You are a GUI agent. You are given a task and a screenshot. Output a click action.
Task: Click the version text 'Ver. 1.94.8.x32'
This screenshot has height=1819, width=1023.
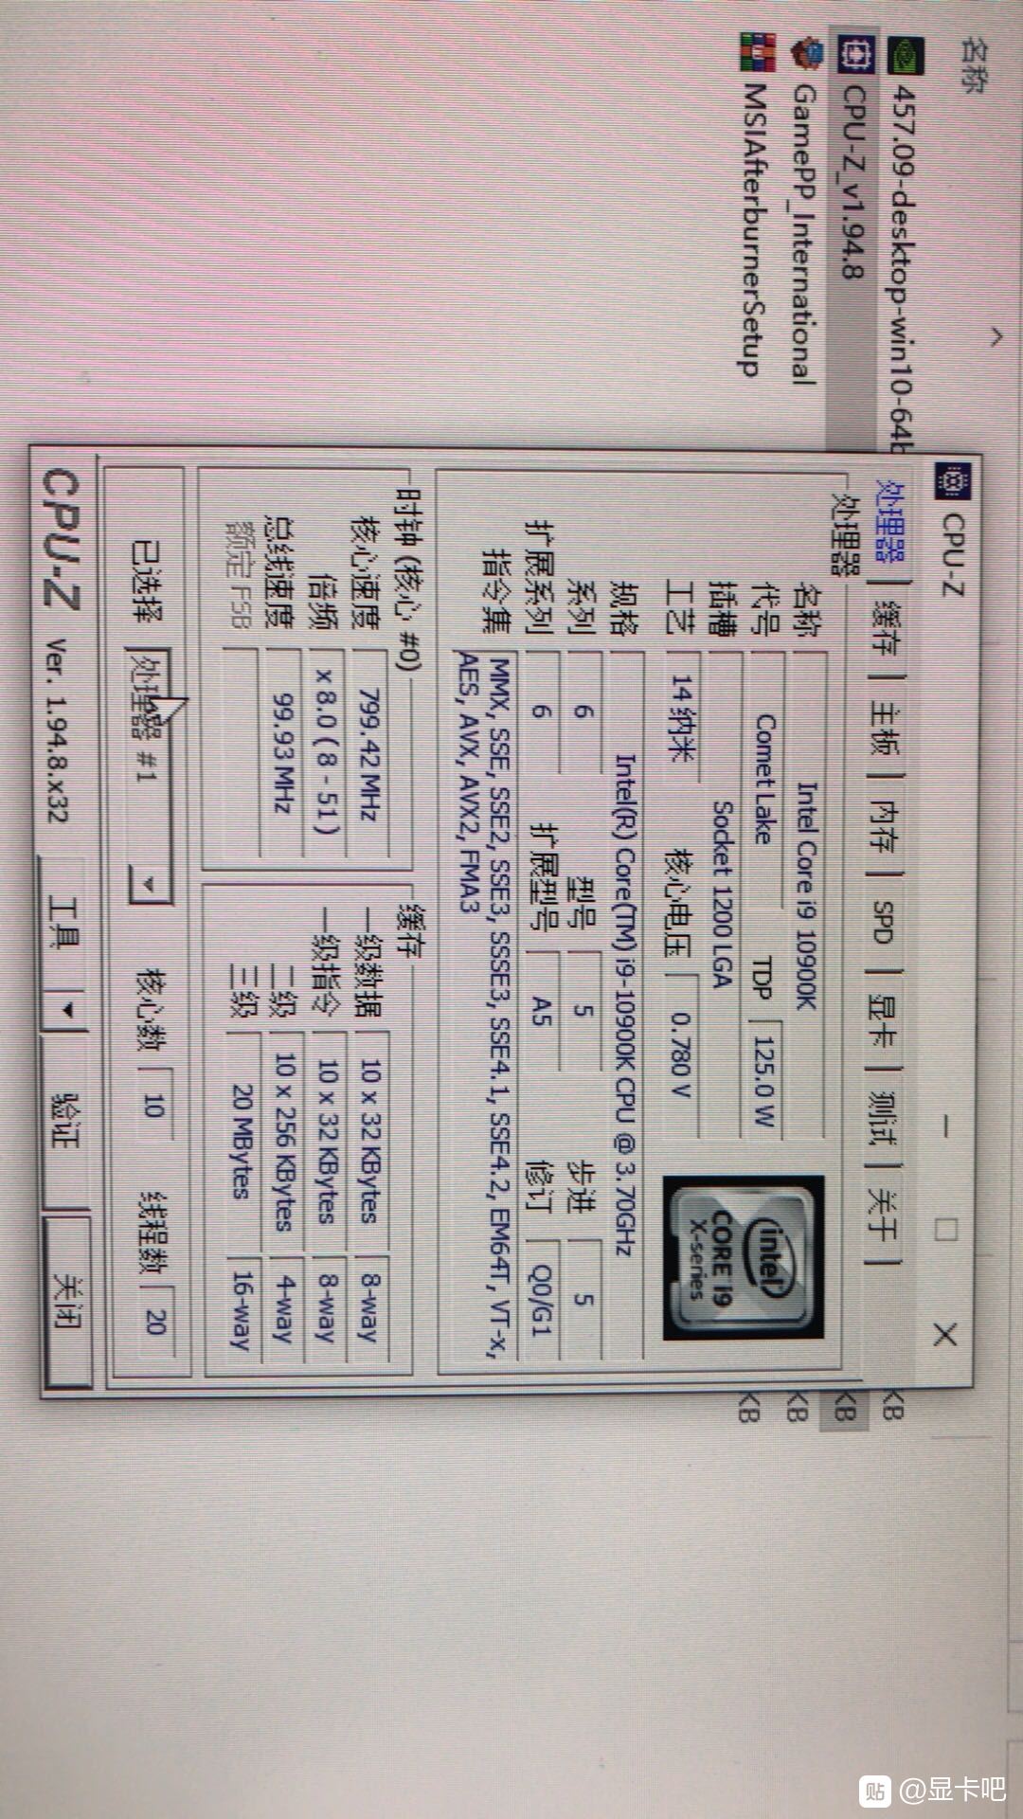click(x=59, y=730)
